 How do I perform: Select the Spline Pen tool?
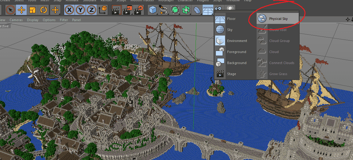coord(164,10)
